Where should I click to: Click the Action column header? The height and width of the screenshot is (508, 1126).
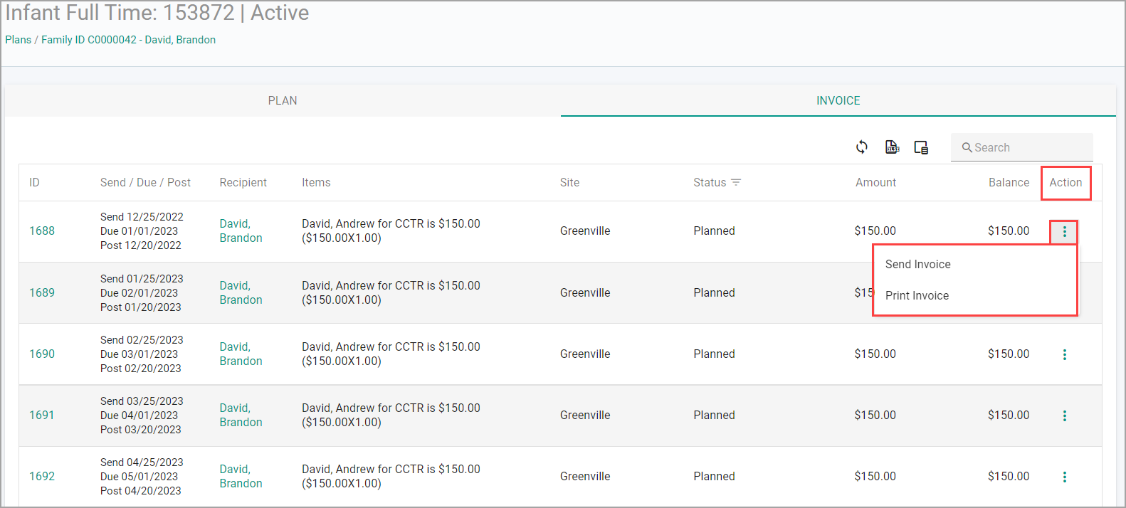tap(1066, 183)
